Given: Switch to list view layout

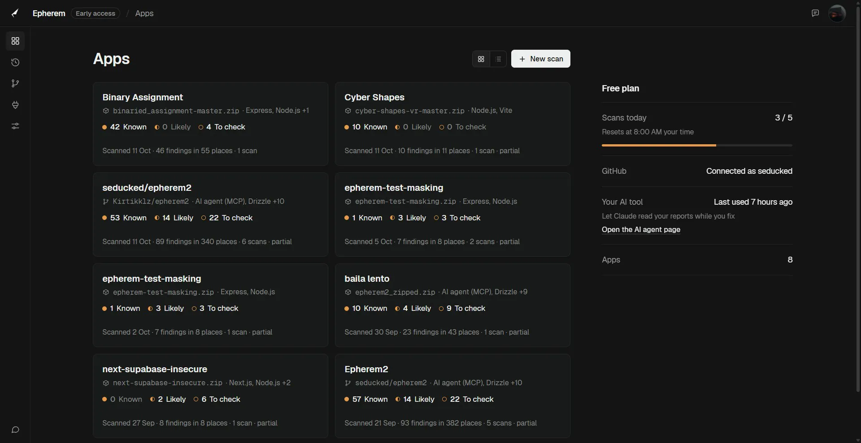Looking at the screenshot, I should point(498,59).
